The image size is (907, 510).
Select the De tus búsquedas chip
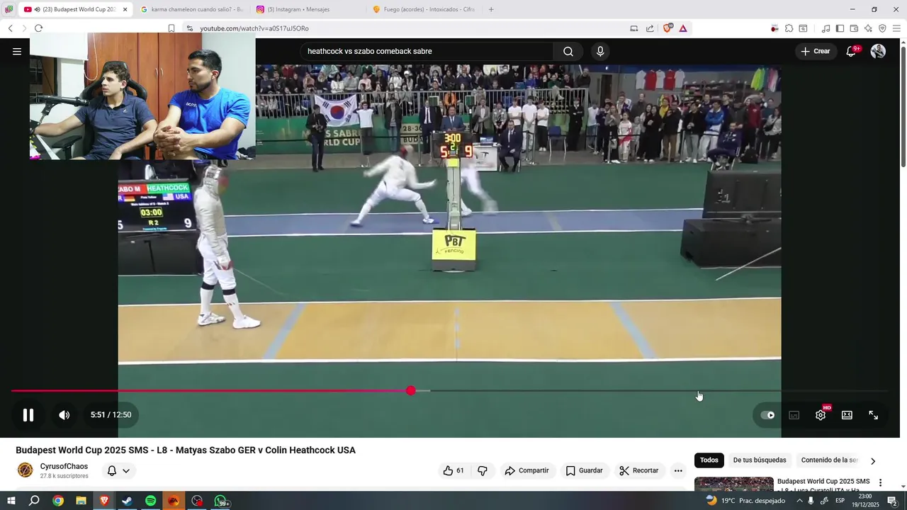[760, 460]
